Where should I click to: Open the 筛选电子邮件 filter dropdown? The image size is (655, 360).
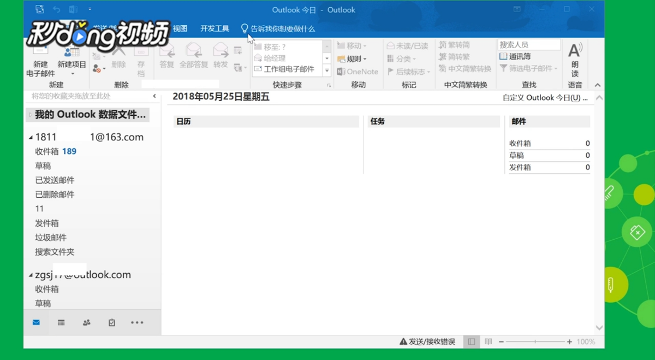pyautogui.click(x=528, y=68)
